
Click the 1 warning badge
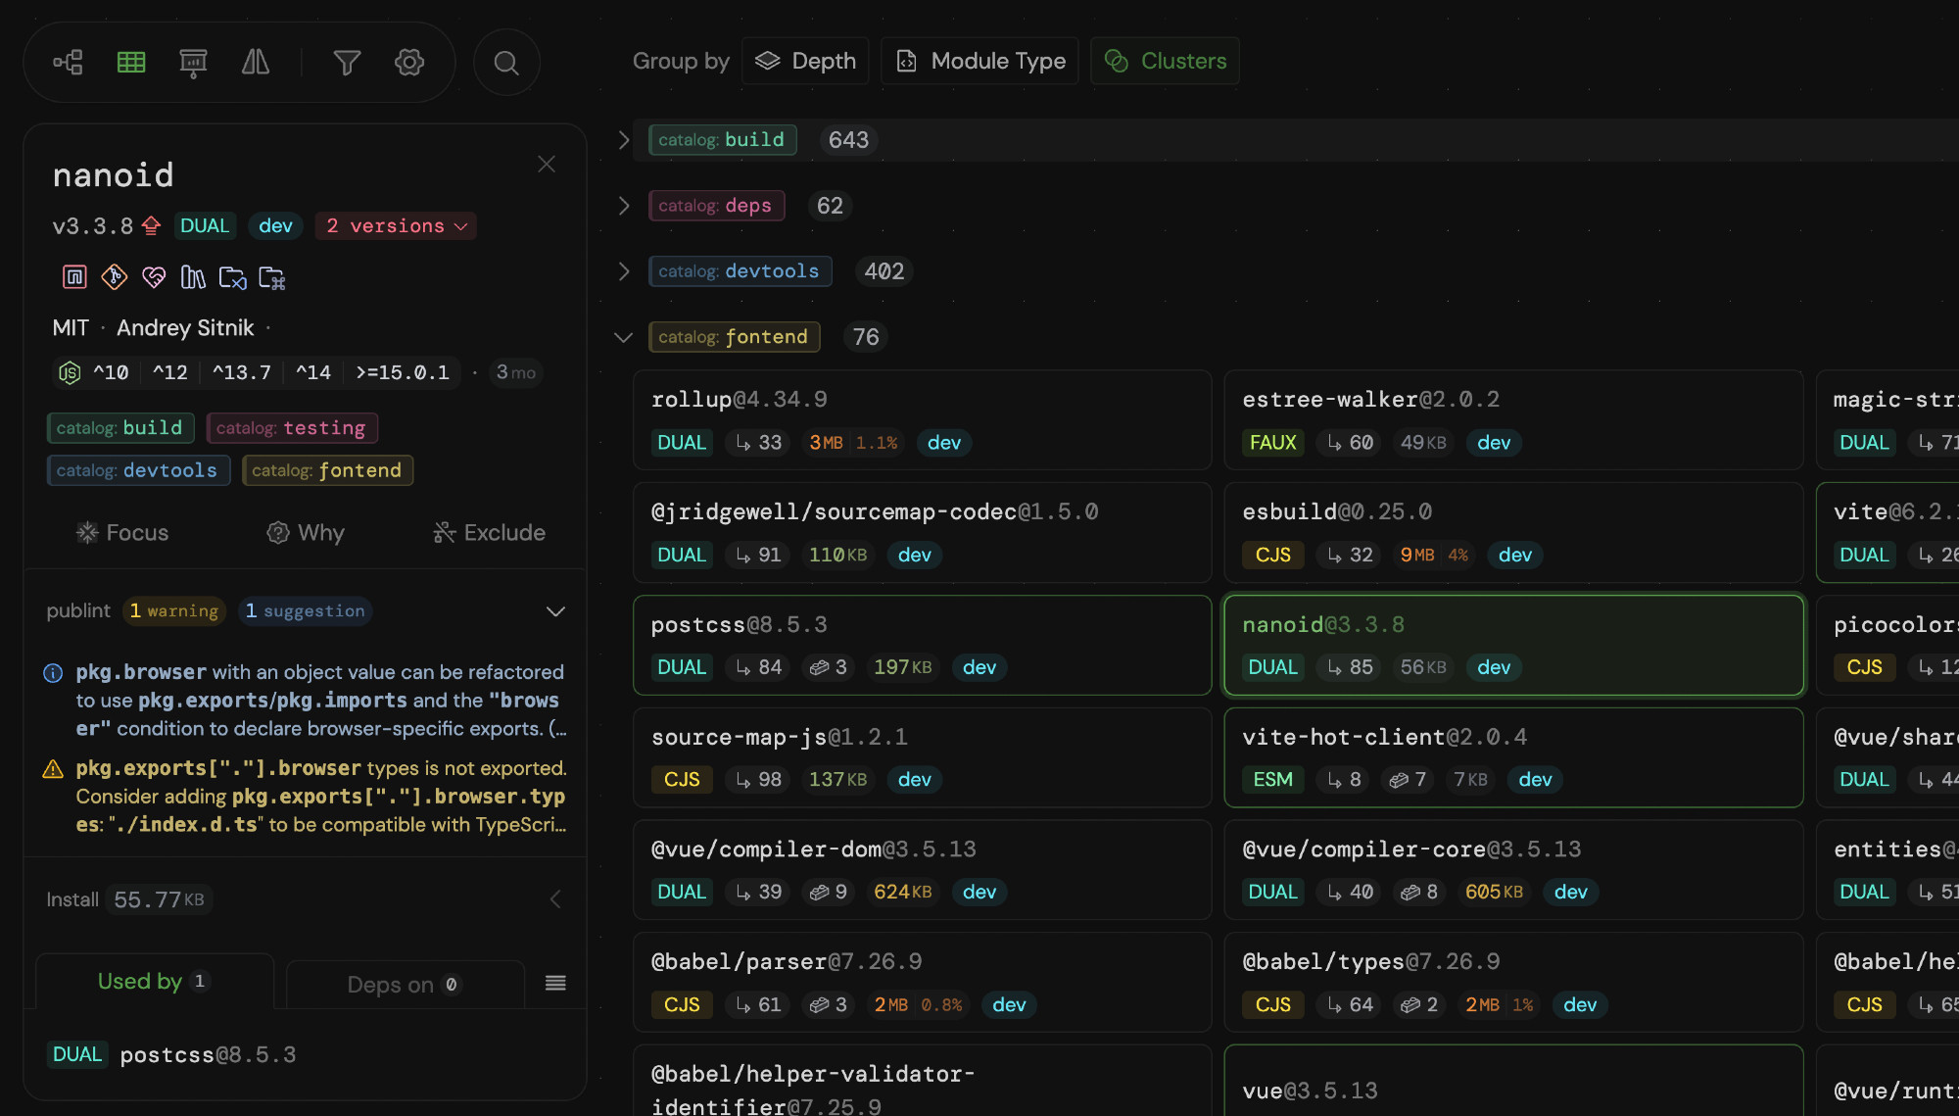[x=174, y=611]
